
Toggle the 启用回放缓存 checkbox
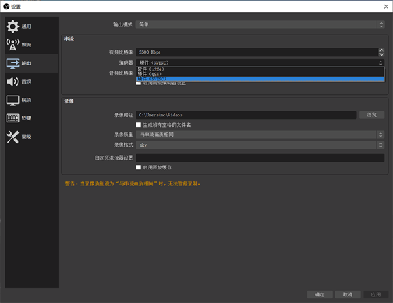pos(138,168)
